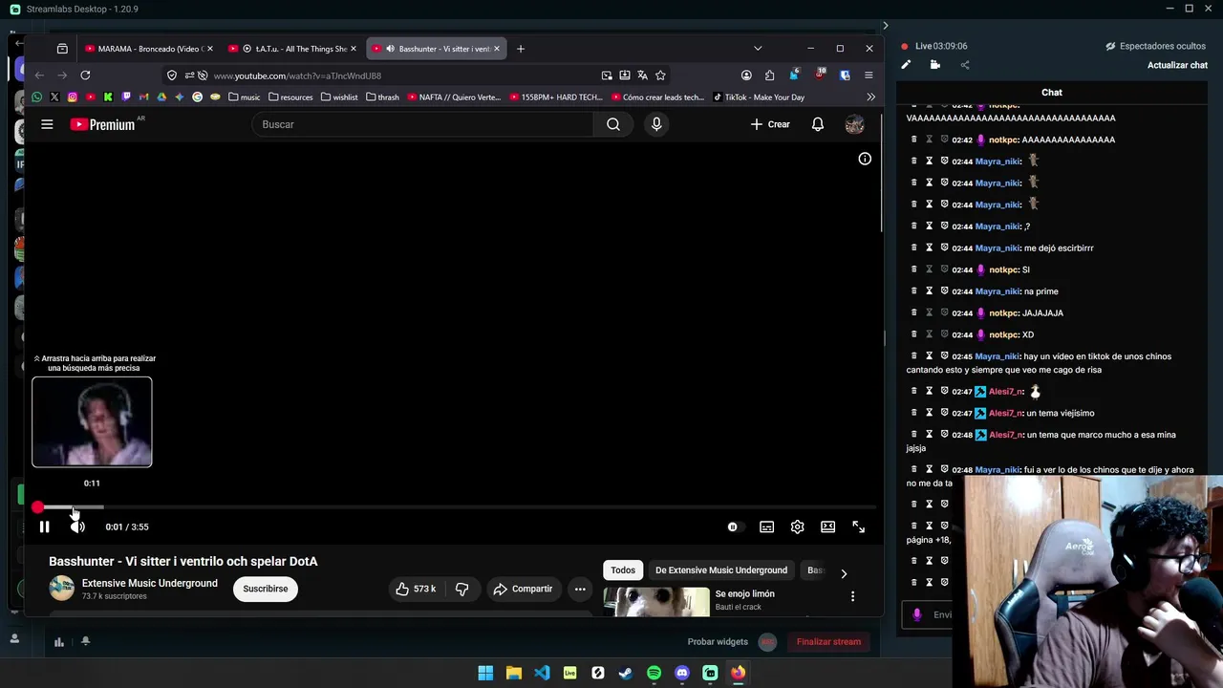Click Actualizar chat in Streamlabs
This screenshot has width=1223, height=688.
1177,65
